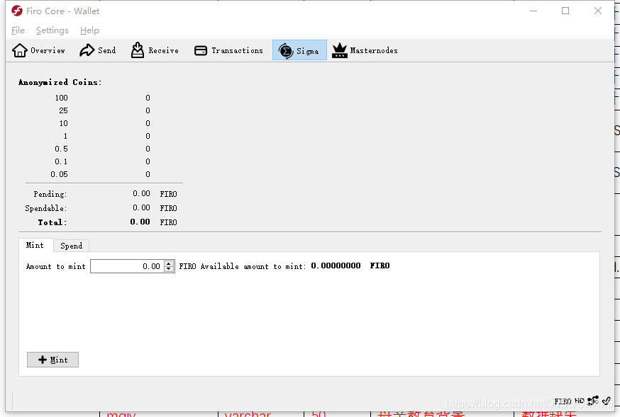Increase amount to mint with up arrow

pyautogui.click(x=169, y=263)
